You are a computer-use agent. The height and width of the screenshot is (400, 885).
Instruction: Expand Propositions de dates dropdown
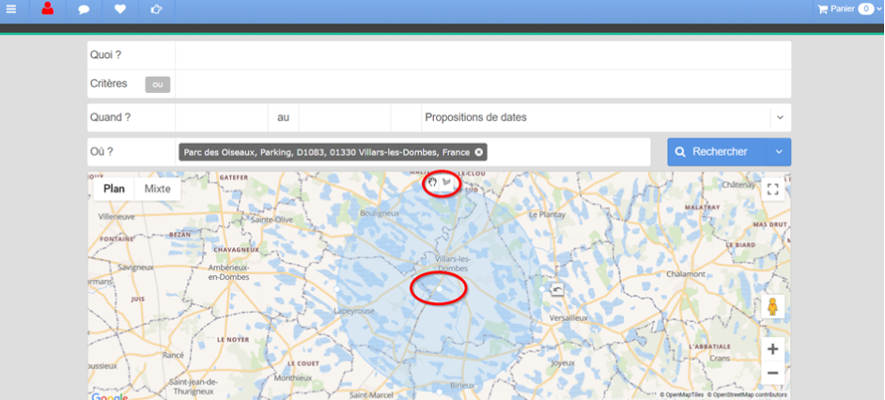click(780, 118)
